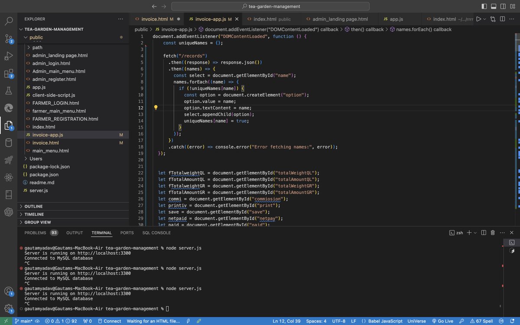
Task: Toggle bottom panel visibility
Action: pos(494,6)
